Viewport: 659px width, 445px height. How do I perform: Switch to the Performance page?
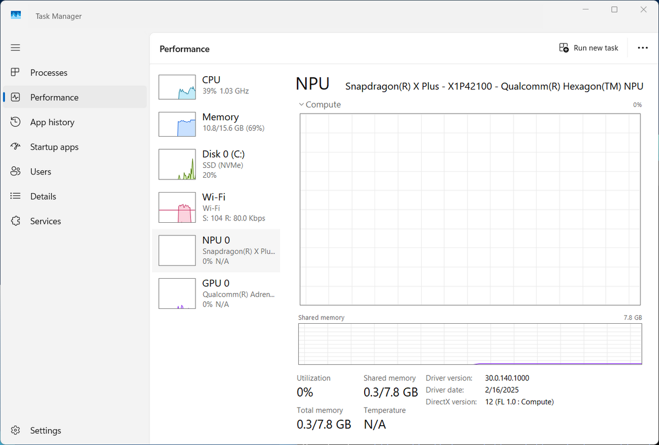click(75, 97)
